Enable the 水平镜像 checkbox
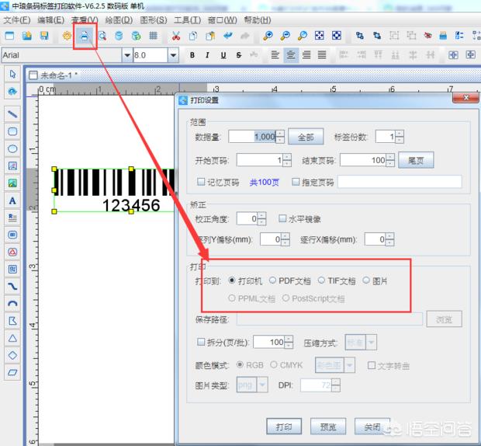Screen dimensions: 481x446 coord(282,218)
